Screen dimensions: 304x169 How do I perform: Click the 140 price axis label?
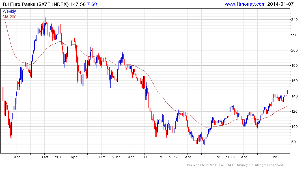click(294, 96)
